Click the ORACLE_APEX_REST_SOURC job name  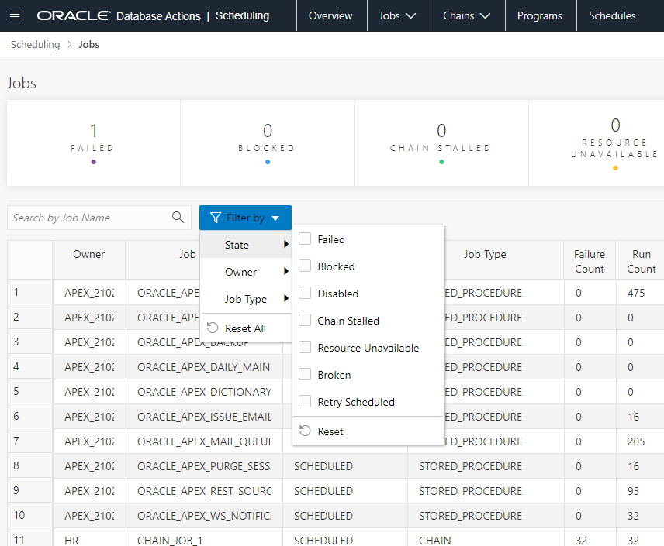[204, 491]
